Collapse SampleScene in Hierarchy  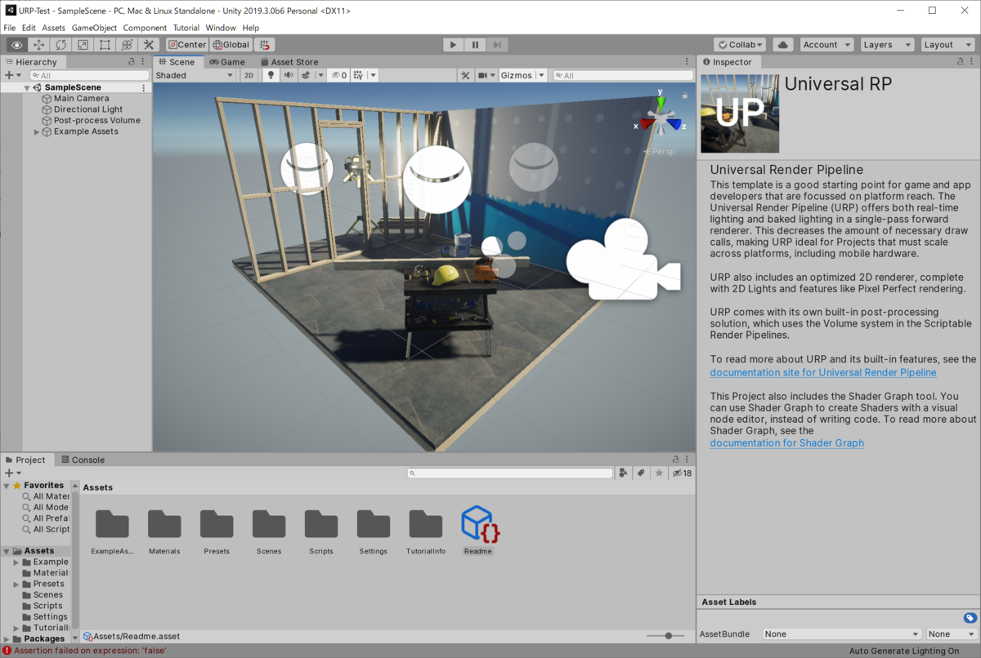tap(27, 87)
